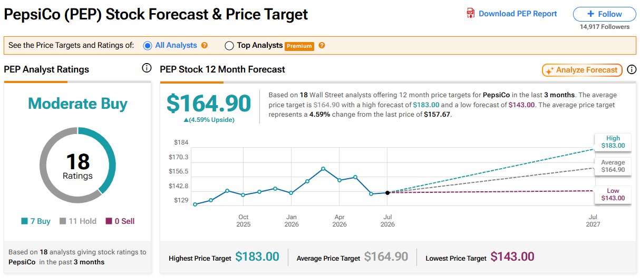Click the Premium badge
This screenshot has height=278, width=640.
point(299,46)
